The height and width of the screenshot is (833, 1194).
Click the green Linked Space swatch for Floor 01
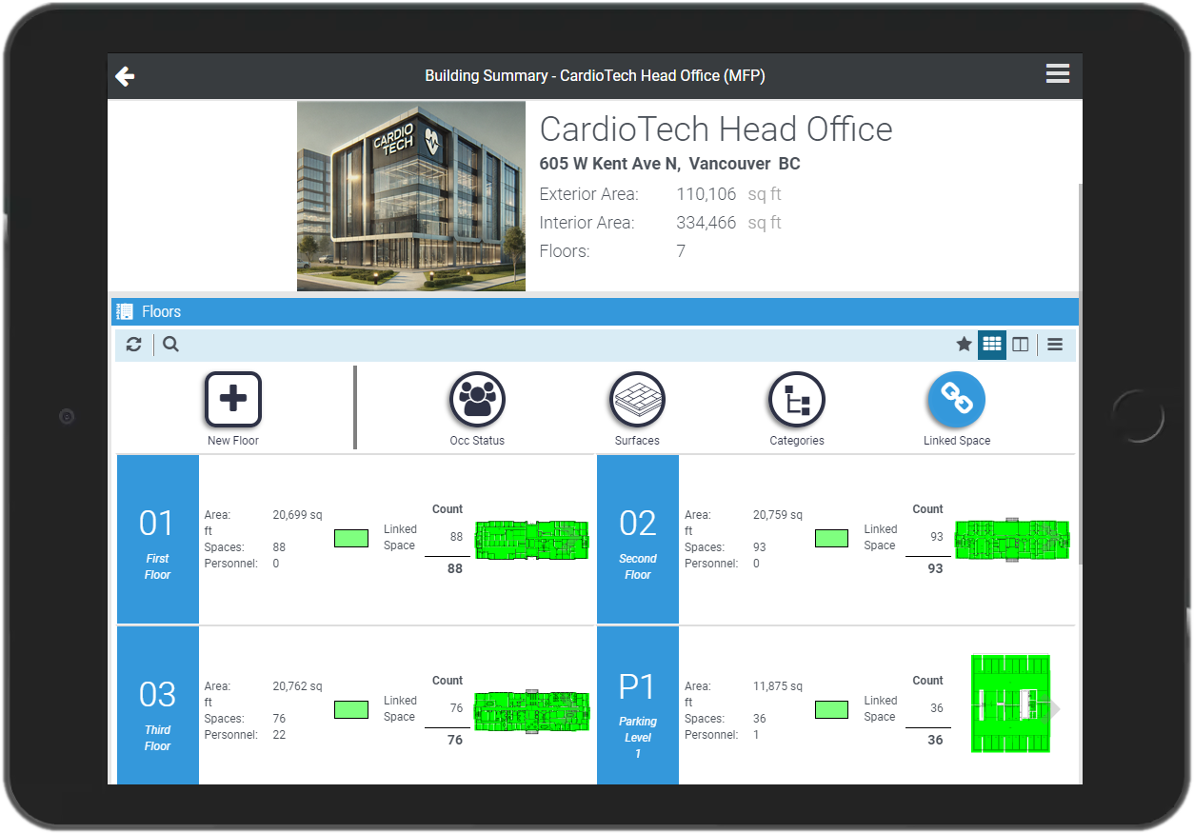350,538
